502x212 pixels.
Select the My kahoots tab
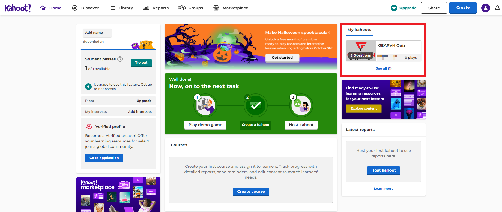click(x=359, y=30)
